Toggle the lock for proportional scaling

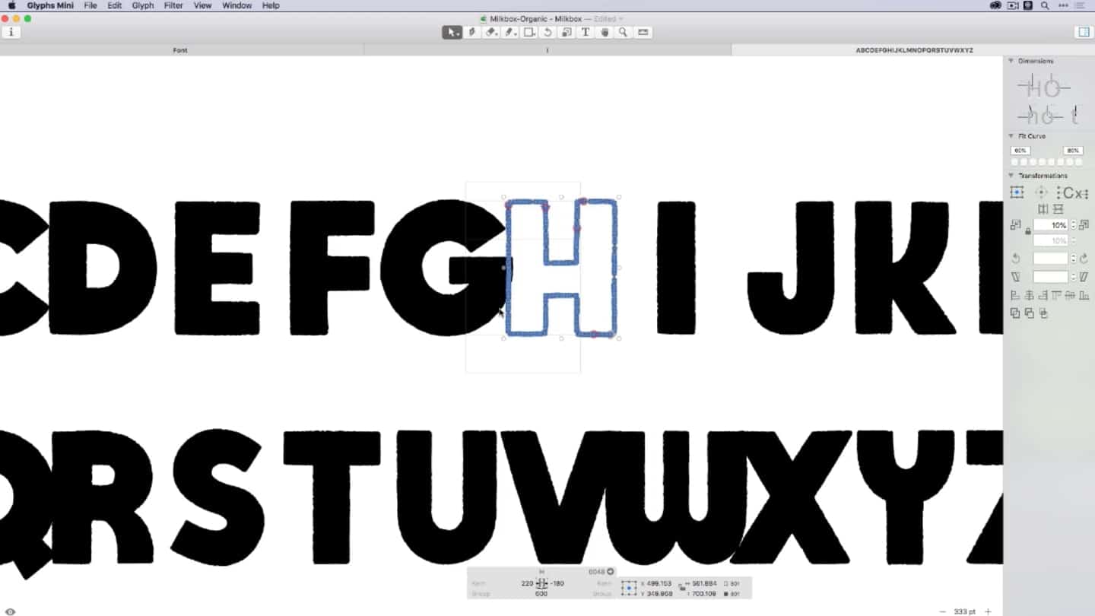(1028, 232)
